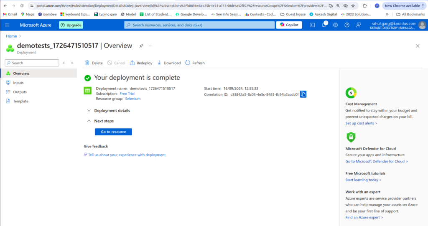Open the Azure Cloud Shell icon
This screenshot has height=226, width=428.
pos(312,25)
